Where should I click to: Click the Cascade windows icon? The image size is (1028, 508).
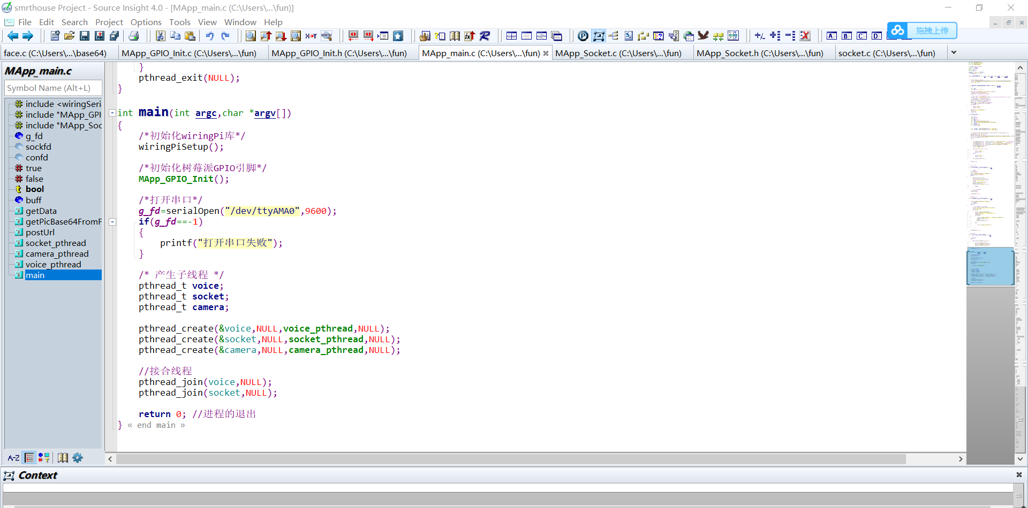point(557,36)
